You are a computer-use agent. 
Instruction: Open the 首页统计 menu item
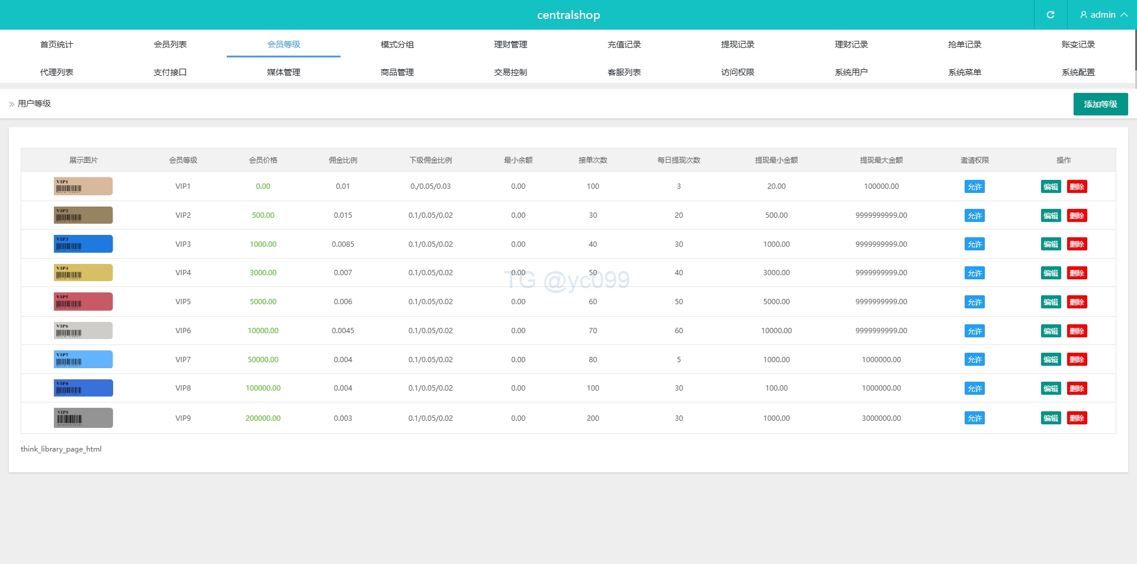(x=56, y=44)
